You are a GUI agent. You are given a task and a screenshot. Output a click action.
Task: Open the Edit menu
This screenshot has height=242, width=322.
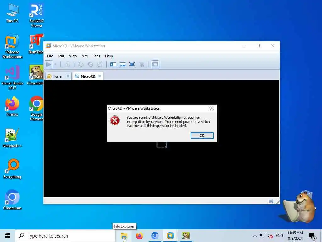pyautogui.click(x=61, y=56)
